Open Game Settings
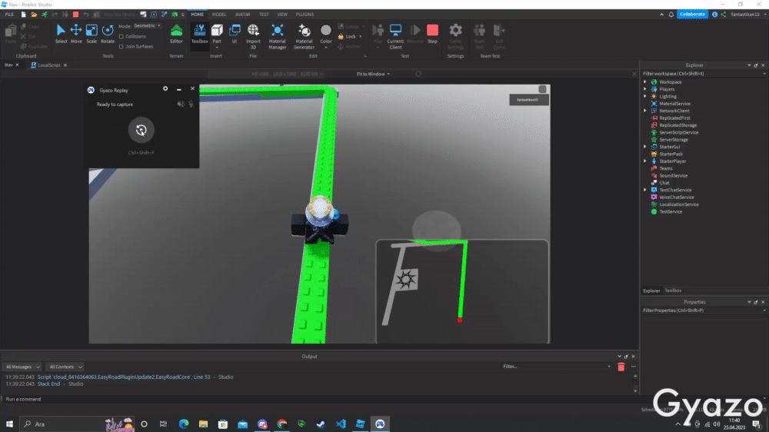The image size is (769, 432). pos(455,36)
